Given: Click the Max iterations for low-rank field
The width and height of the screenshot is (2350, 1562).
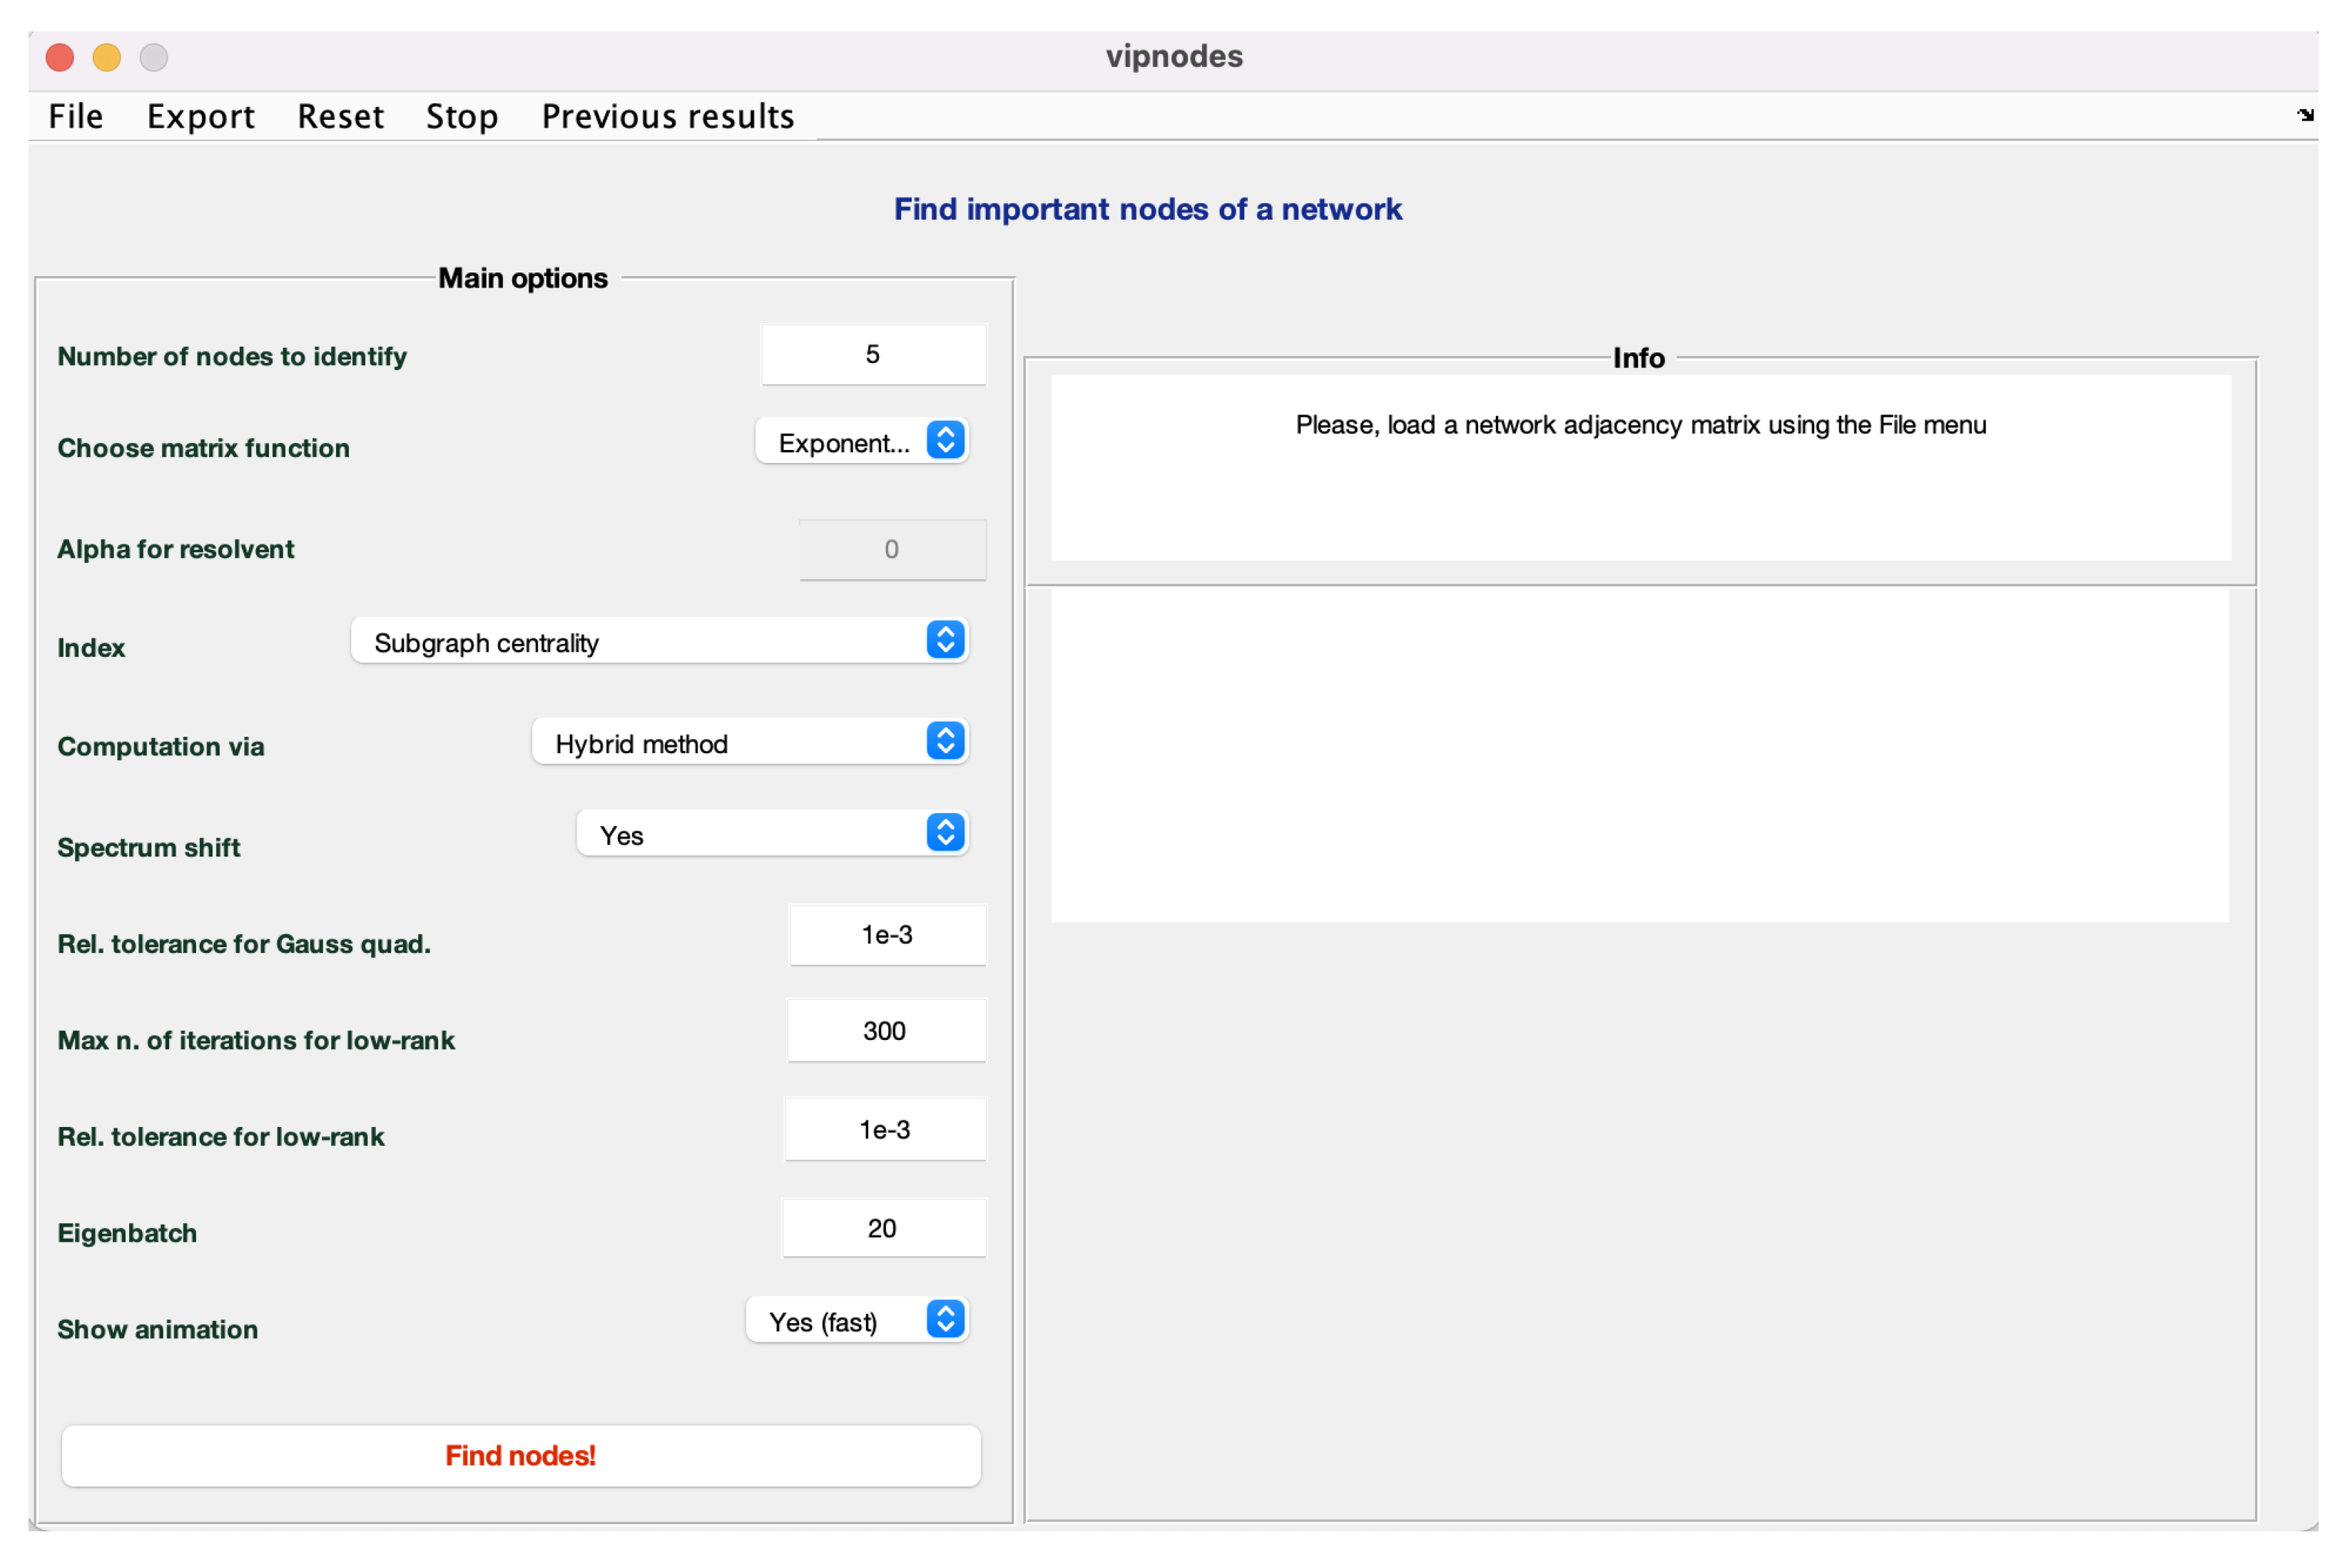Looking at the screenshot, I should point(885,1031).
